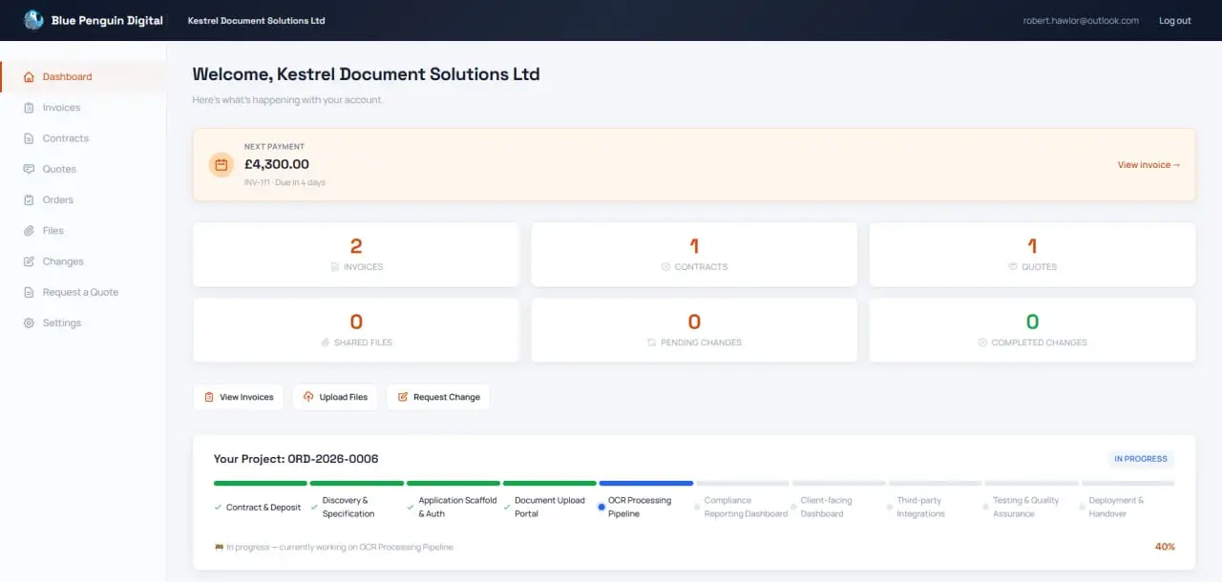The image size is (1222, 582).
Task: Click the checkmark next to Contract & Deposit
Action: point(219,508)
